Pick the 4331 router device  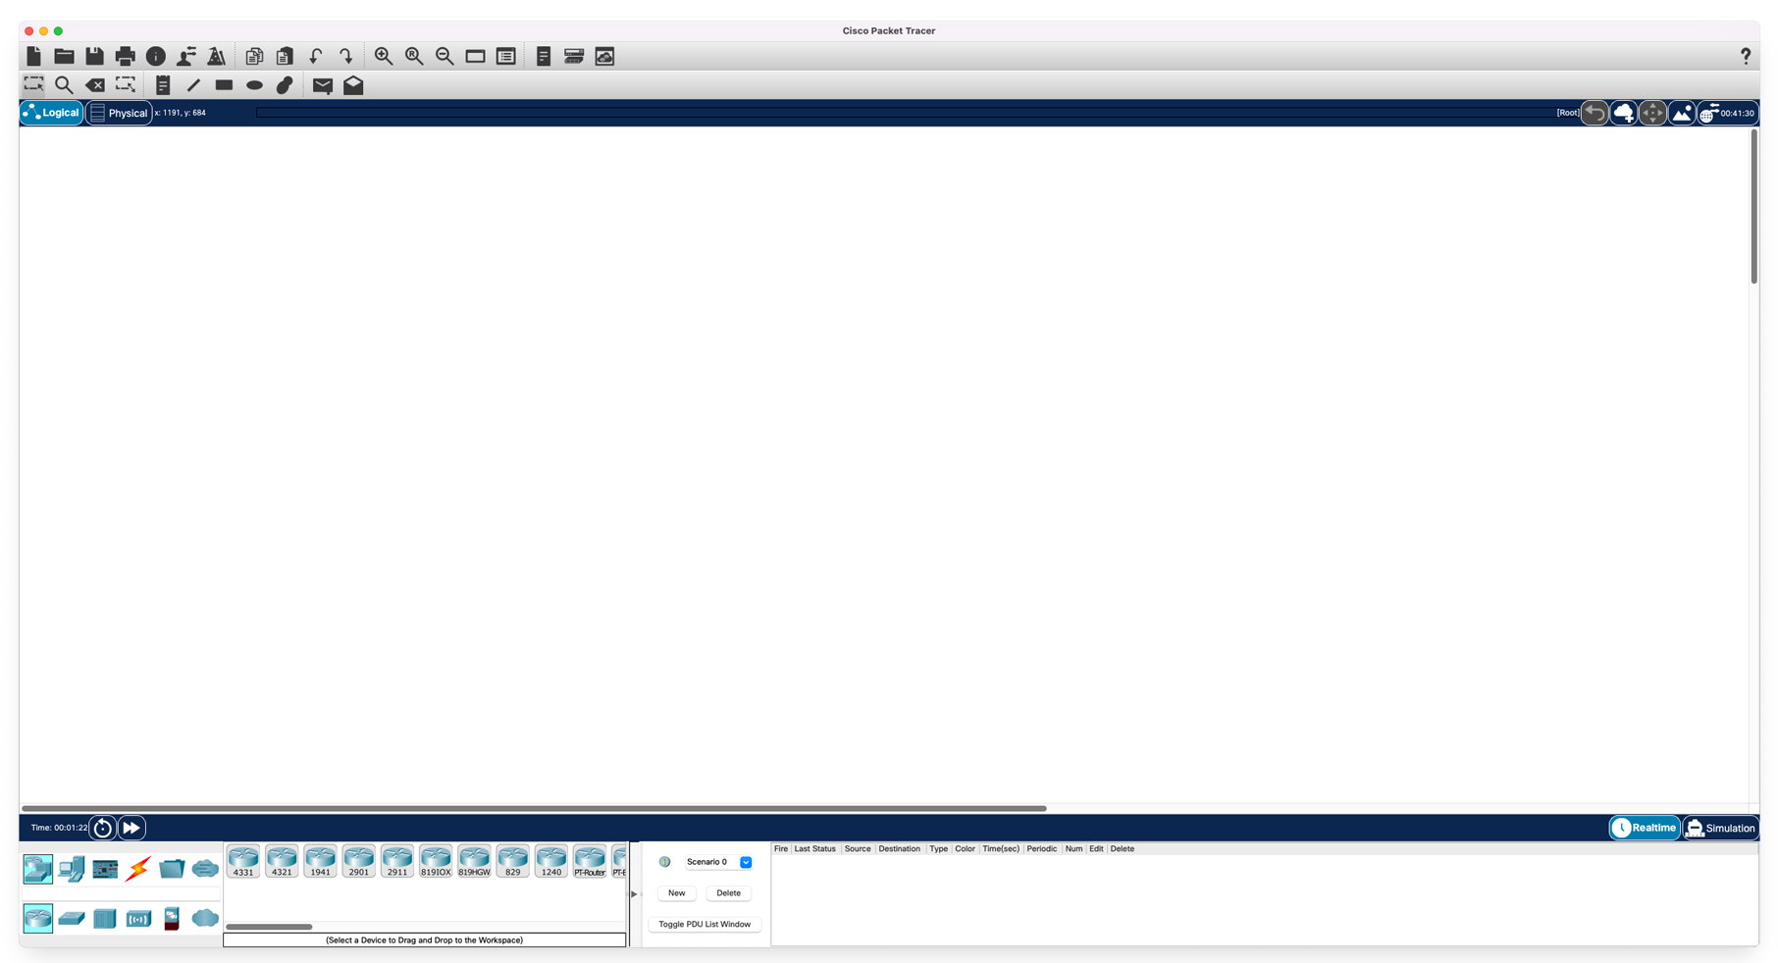[x=243, y=860]
